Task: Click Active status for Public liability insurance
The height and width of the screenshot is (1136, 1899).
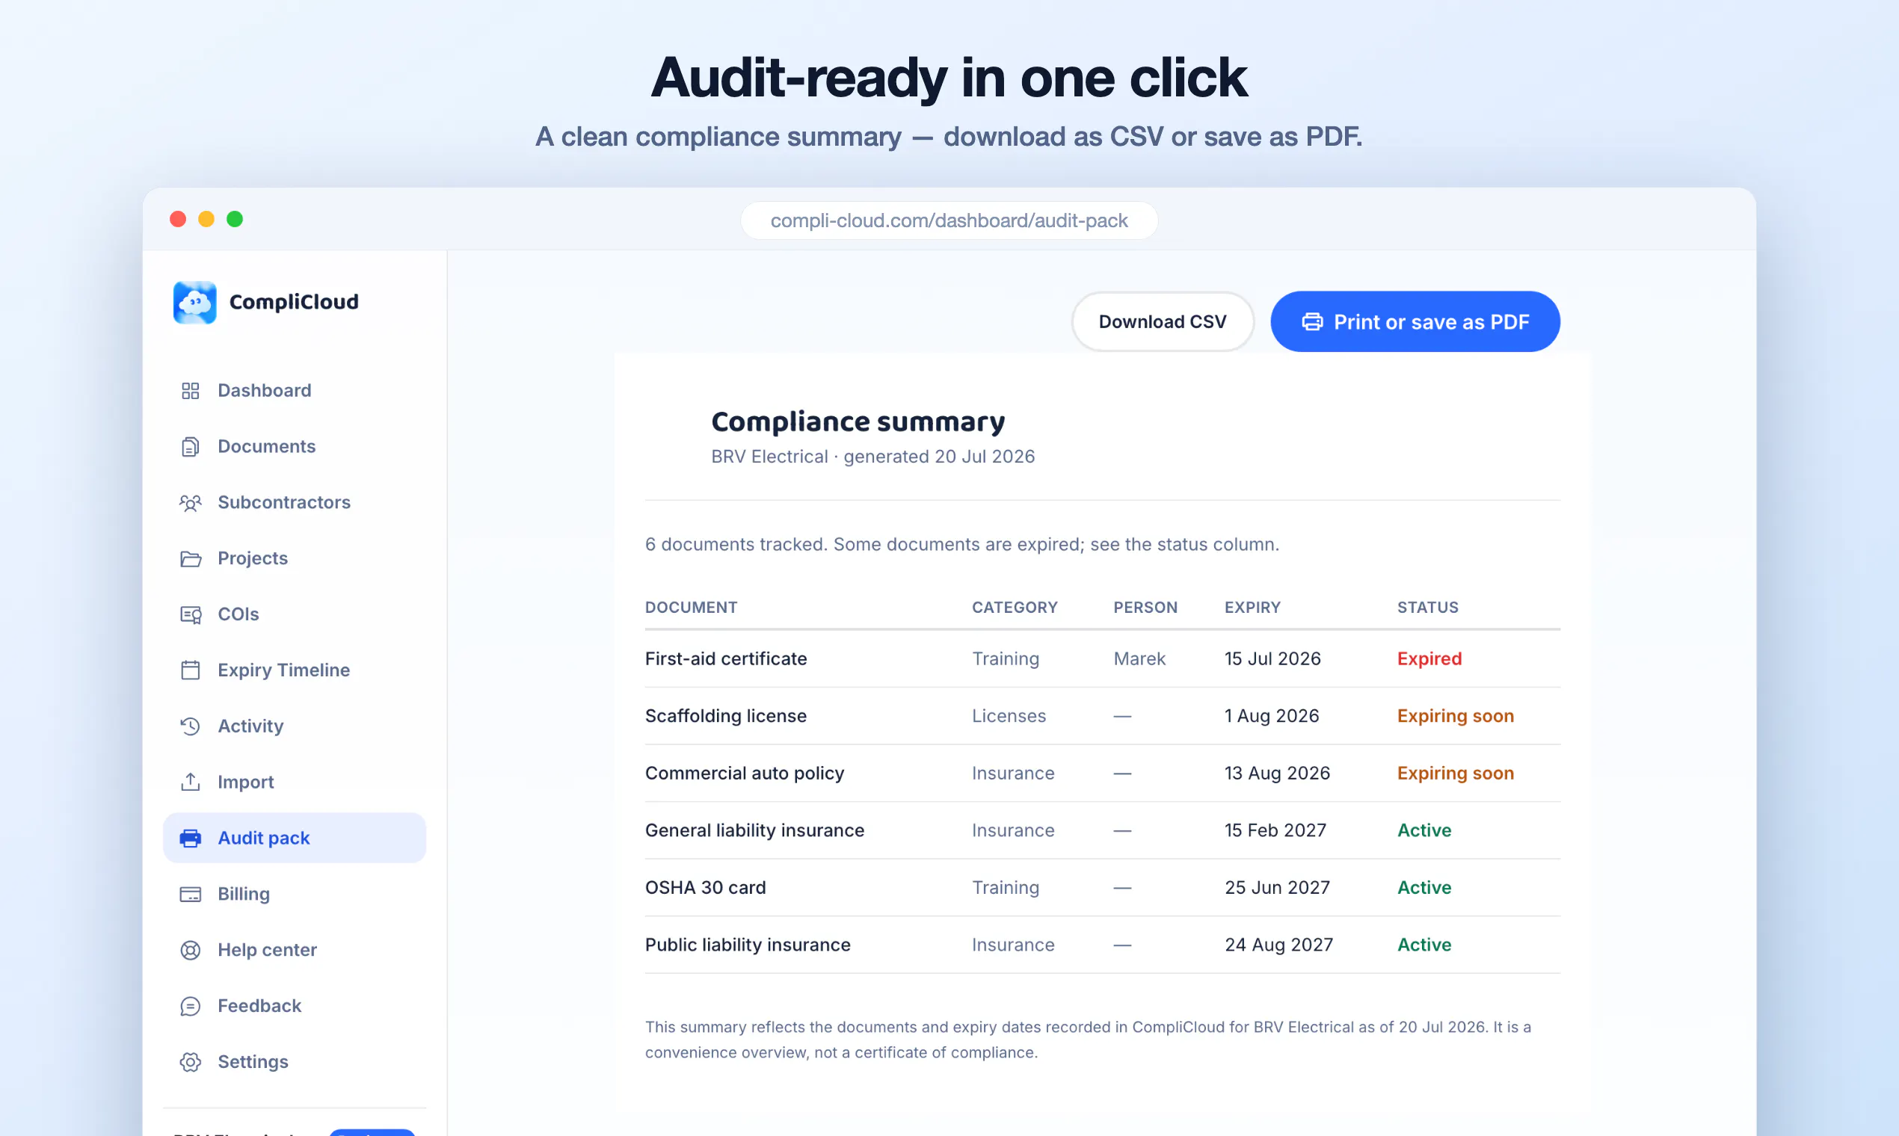Action: pos(1424,945)
